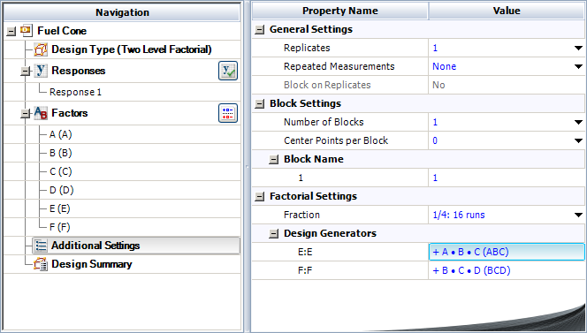Click the Design Generators heading

[x=330, y=233]
